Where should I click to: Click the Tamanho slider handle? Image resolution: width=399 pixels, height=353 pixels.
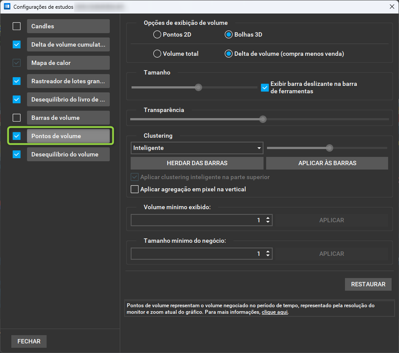pos(199,87)
